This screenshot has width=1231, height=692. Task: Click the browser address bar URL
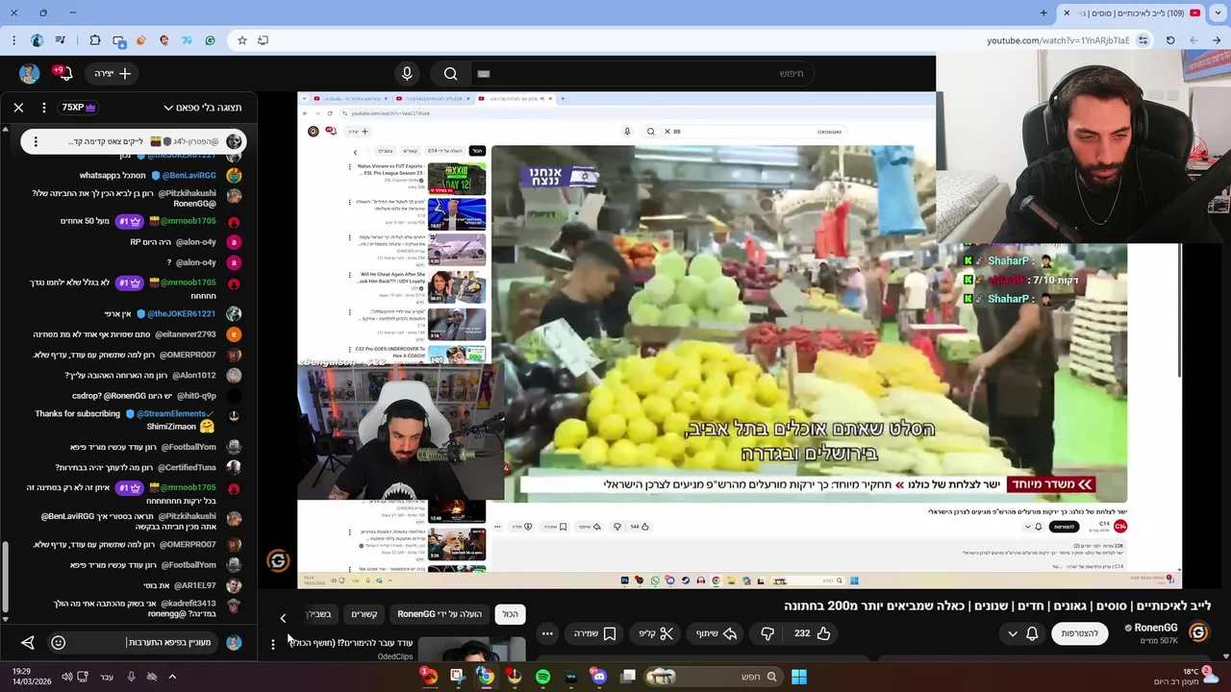(1058, 40)
